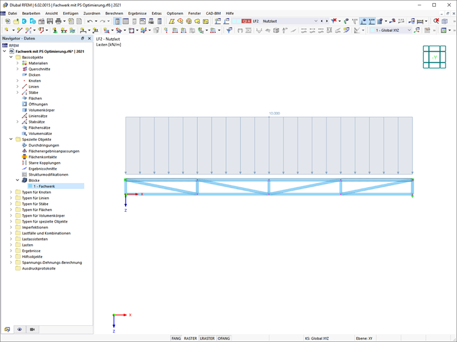457x342 pixels.
Task: Open the Ansicht menu
Action: 52,13
